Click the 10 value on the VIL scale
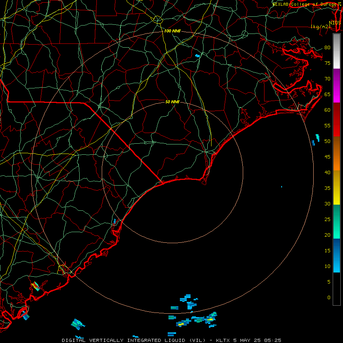 (327, 266)
